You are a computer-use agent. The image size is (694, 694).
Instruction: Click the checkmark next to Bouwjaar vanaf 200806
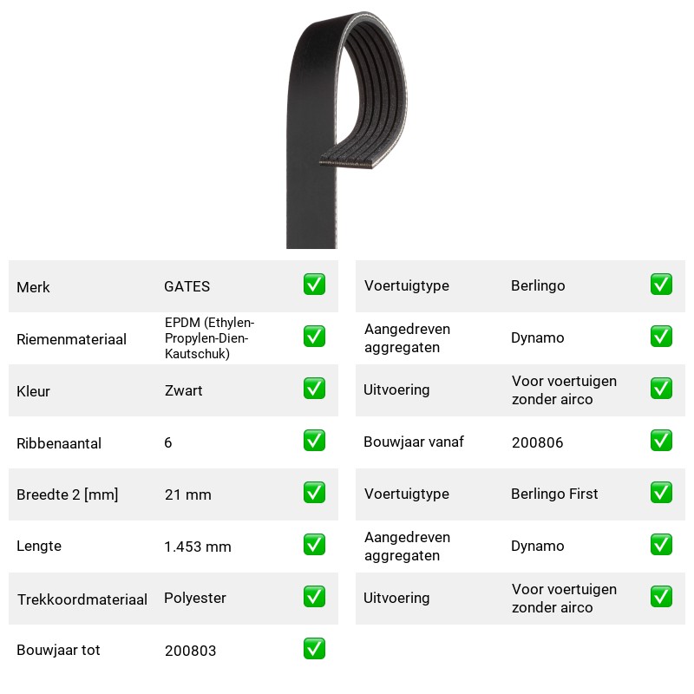pos(661,441)
